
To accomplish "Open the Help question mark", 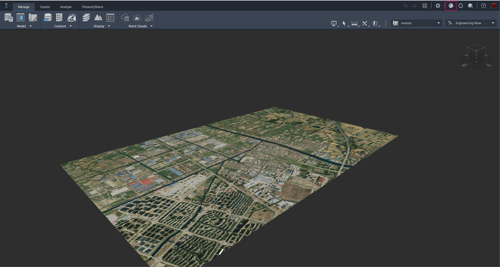I will (484, 6).
